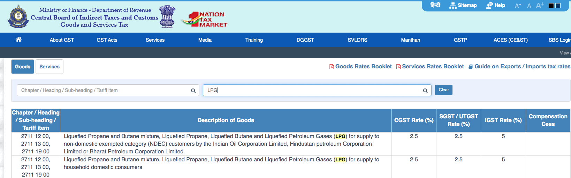The image size is (571, 178).
Task: Open SBS Login menu item
Action: click(560, 40)
